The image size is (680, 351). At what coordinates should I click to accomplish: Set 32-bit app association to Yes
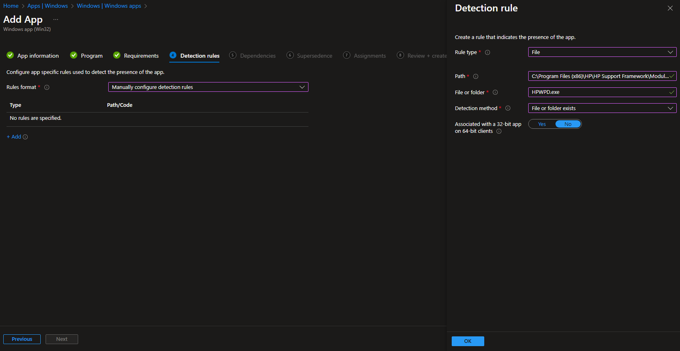(542, 124)
